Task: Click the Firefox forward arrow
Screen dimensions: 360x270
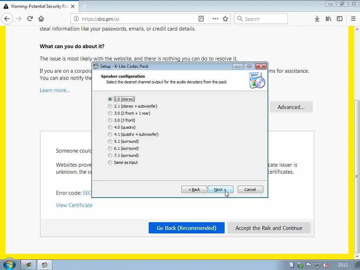Action: point(19,19)
